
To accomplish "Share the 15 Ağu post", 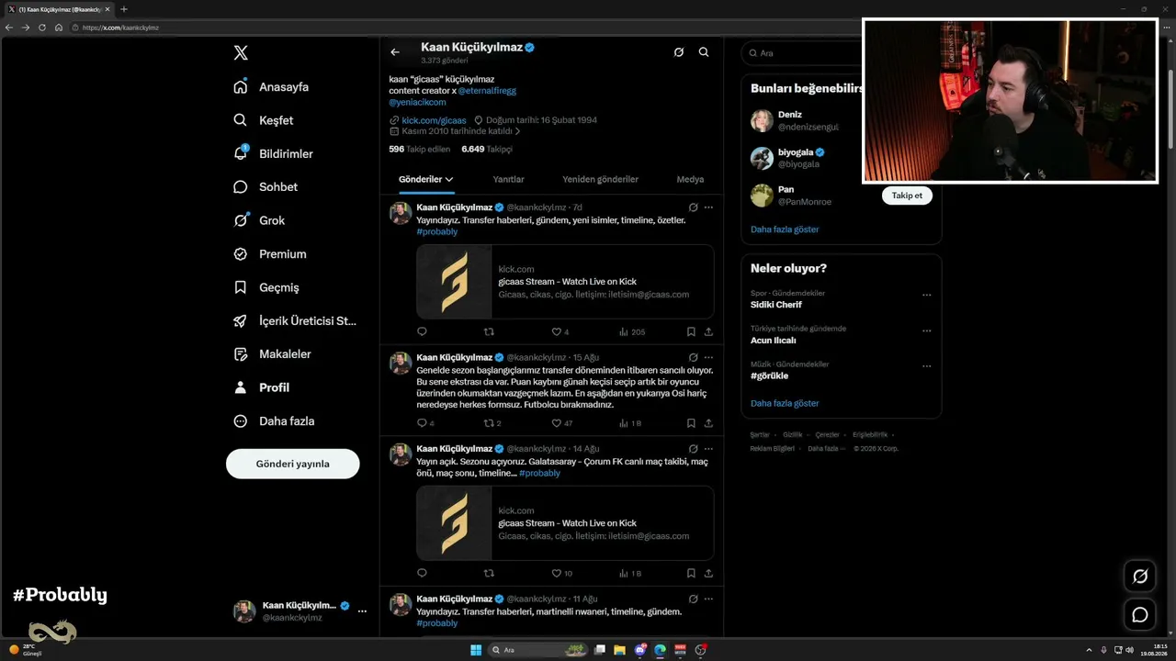I will pyautogui.click(x=708, y=423).
